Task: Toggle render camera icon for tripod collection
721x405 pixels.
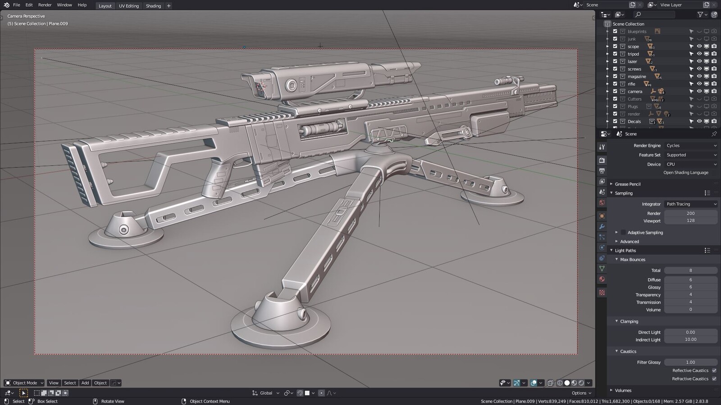Action: coord(714,54)
